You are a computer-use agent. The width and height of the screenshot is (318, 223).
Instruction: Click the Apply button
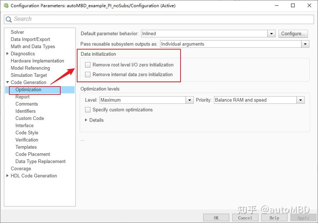coord(303,218)
